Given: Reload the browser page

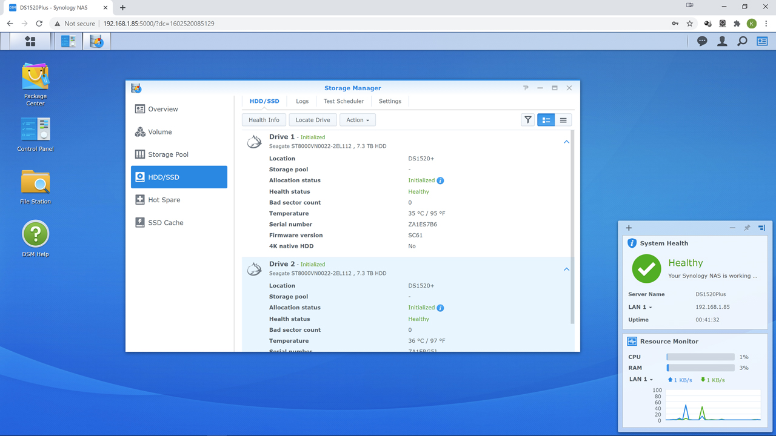Looking at the screenshot, I should (x=39, y=24).
